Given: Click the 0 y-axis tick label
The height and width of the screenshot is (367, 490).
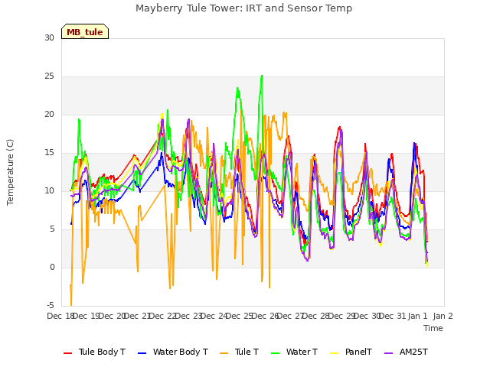Looking at the screenshot, I should click(52, 267).
